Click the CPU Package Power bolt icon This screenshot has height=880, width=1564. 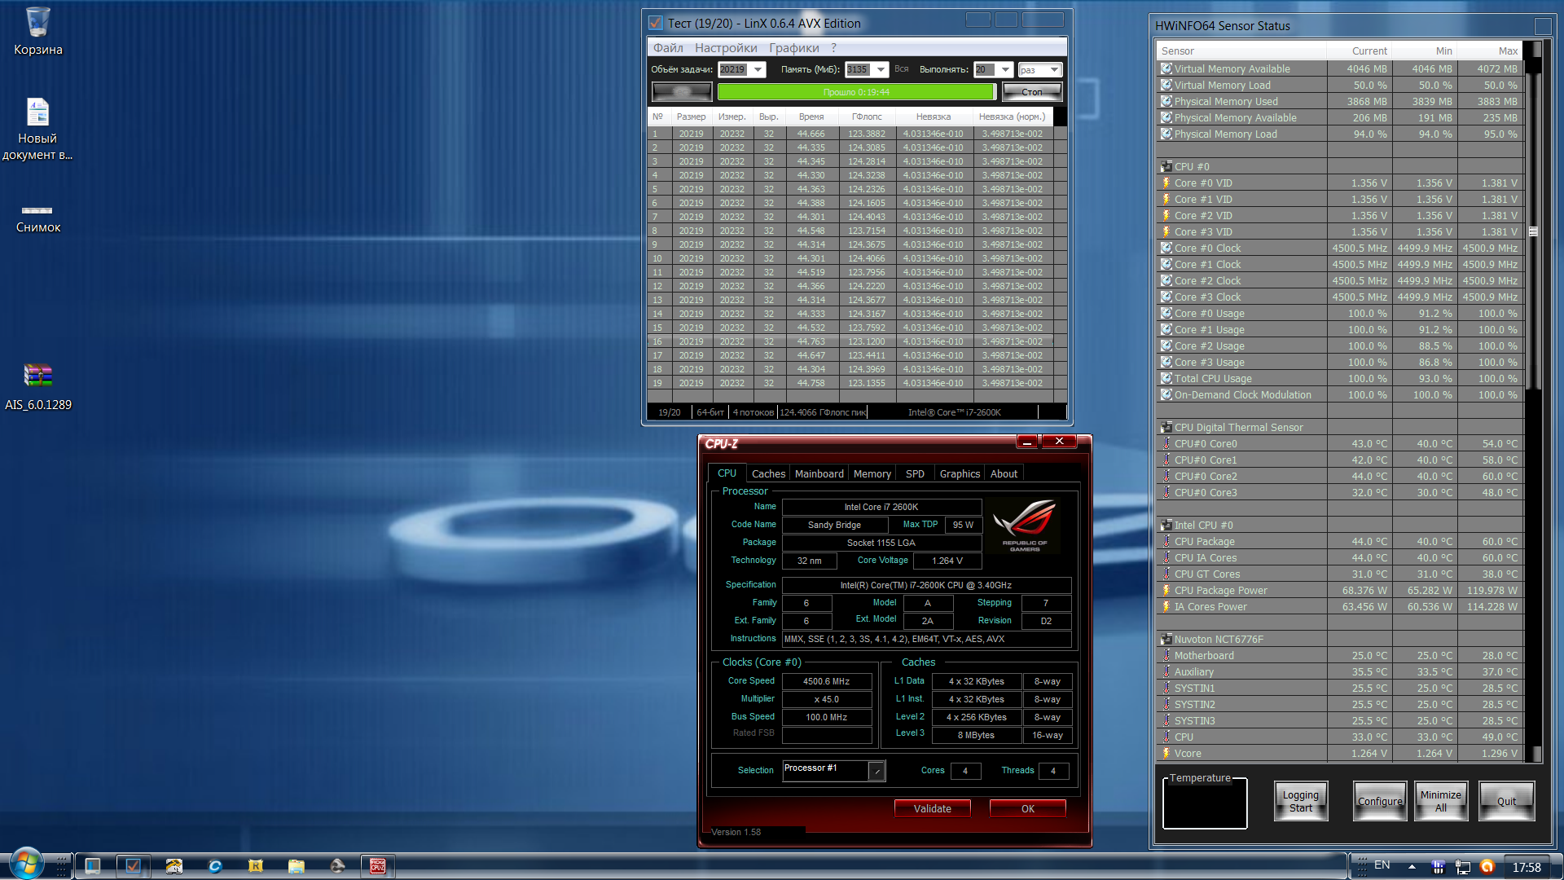click(x=1166, y=591)
